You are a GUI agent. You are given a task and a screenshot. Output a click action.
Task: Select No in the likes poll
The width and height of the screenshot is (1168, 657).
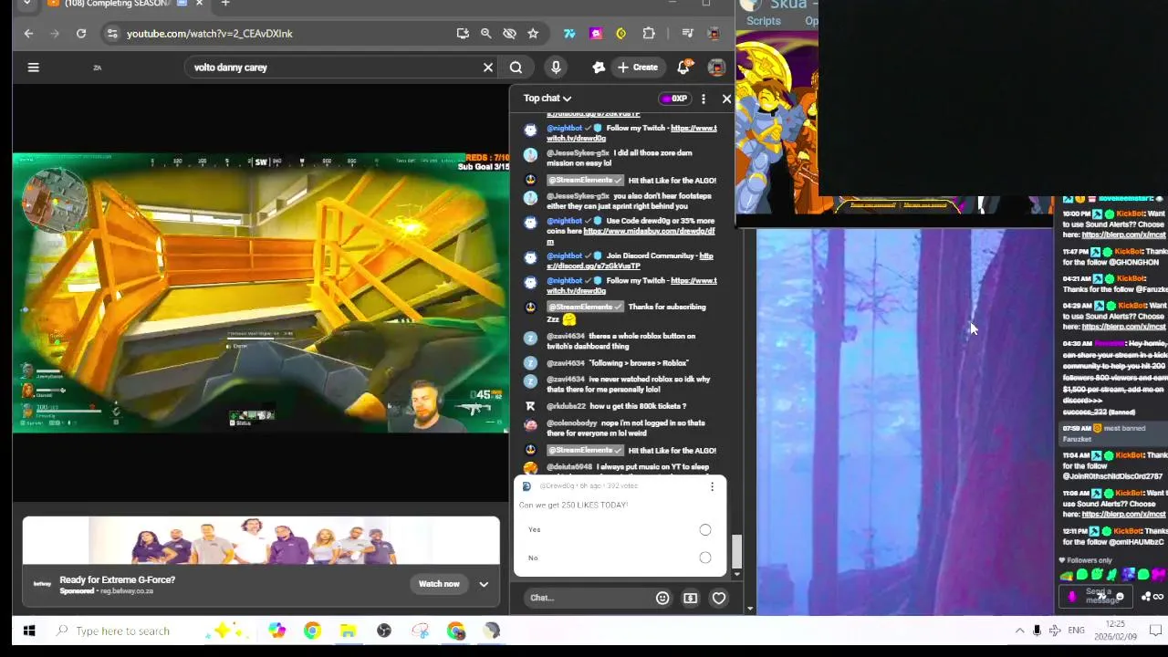705,558
